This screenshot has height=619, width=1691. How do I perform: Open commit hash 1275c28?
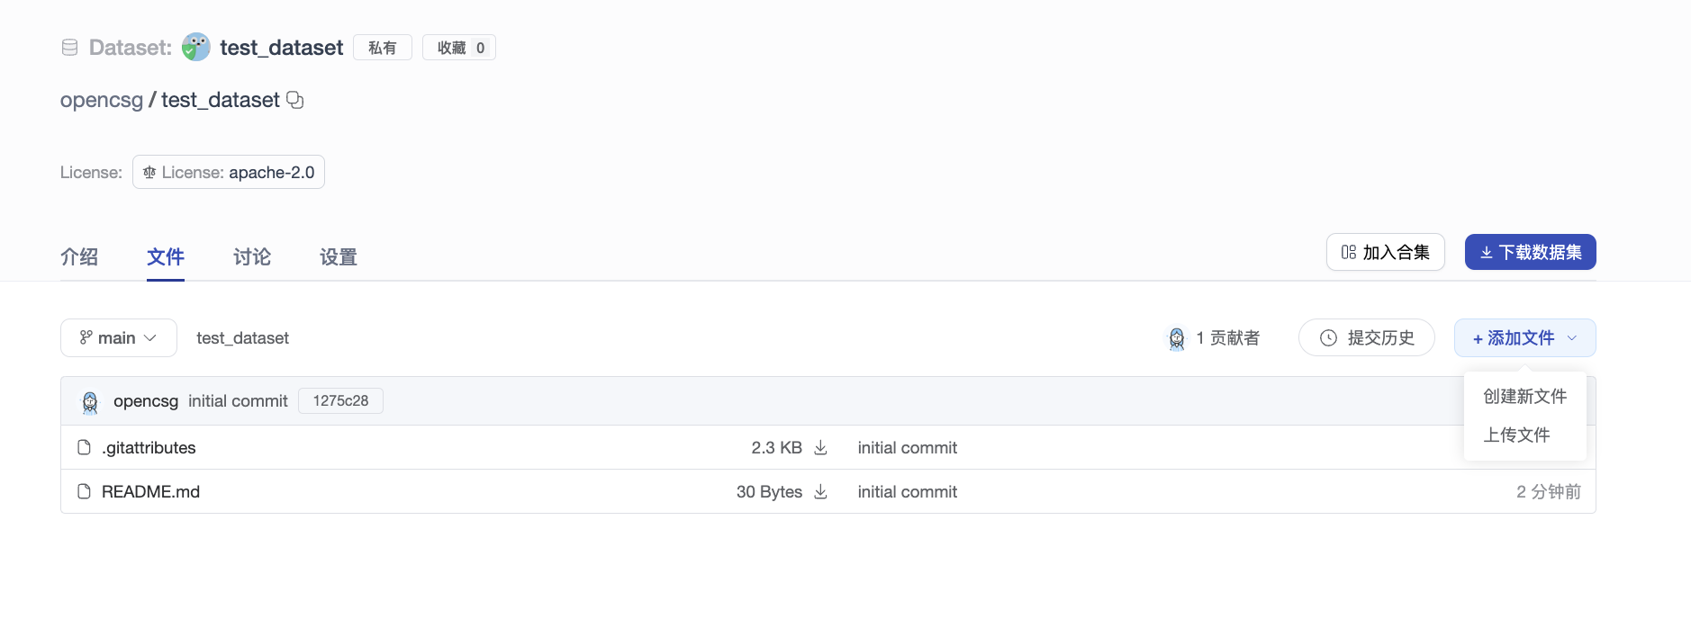tap(340, 401)
